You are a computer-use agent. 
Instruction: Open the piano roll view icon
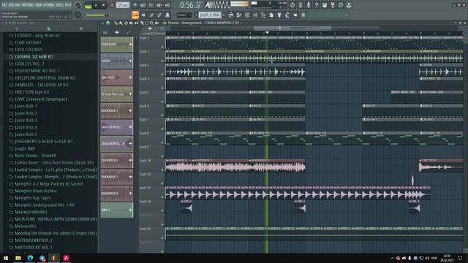239,15
